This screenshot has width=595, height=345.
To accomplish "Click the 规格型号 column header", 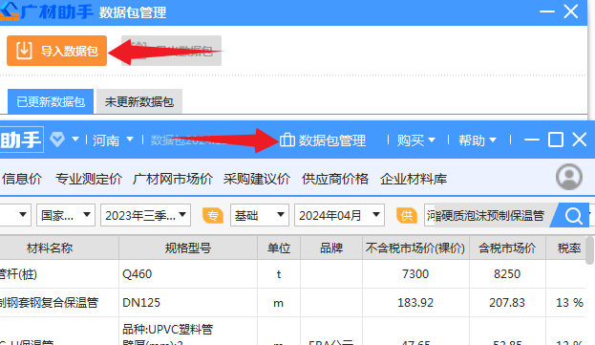I will click(x=188, y=248).
